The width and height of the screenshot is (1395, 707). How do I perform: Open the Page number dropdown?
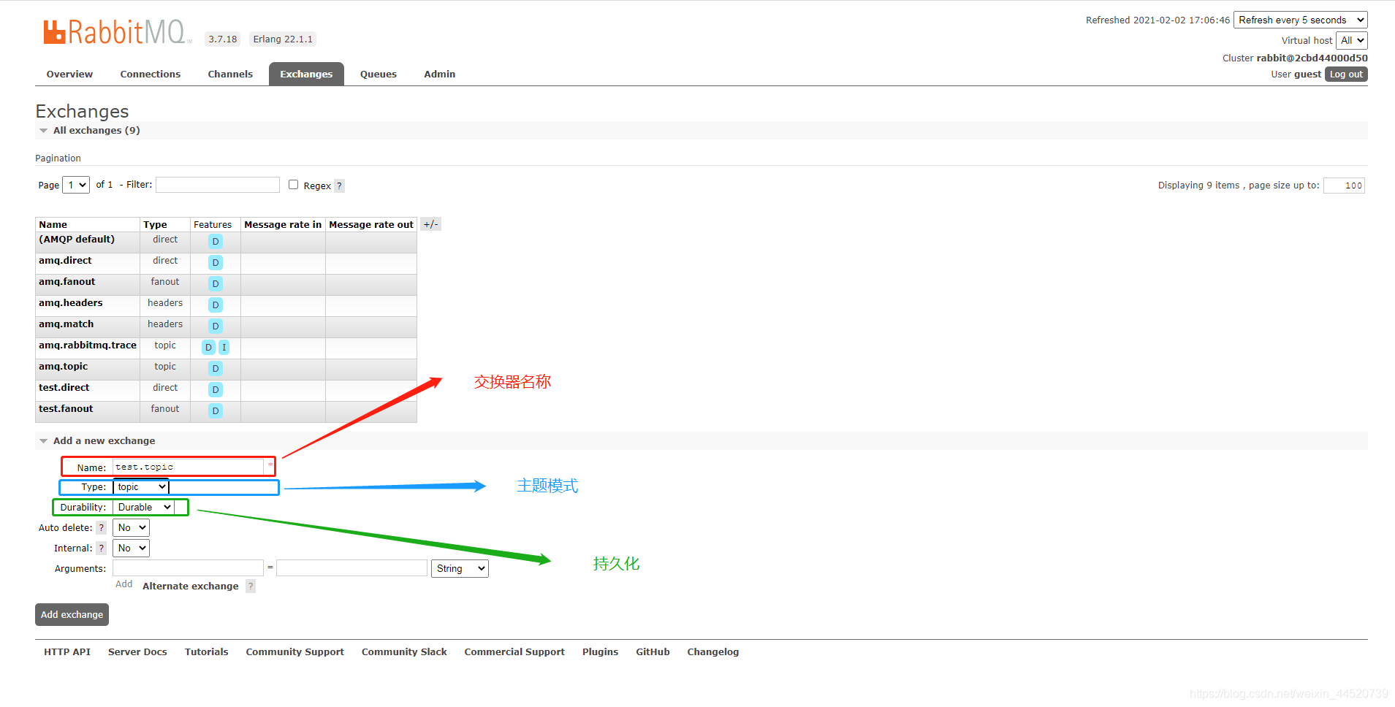[76, 185]
